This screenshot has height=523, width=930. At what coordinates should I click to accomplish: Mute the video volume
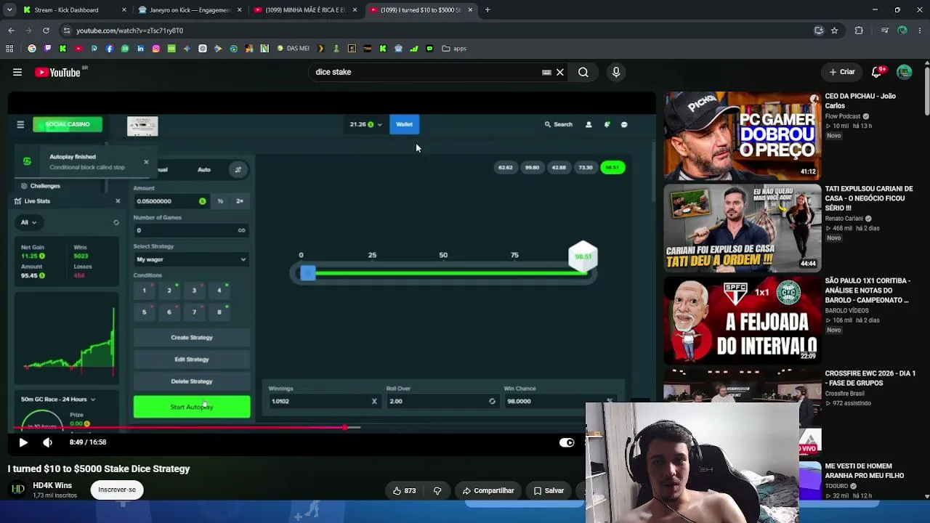48,442
